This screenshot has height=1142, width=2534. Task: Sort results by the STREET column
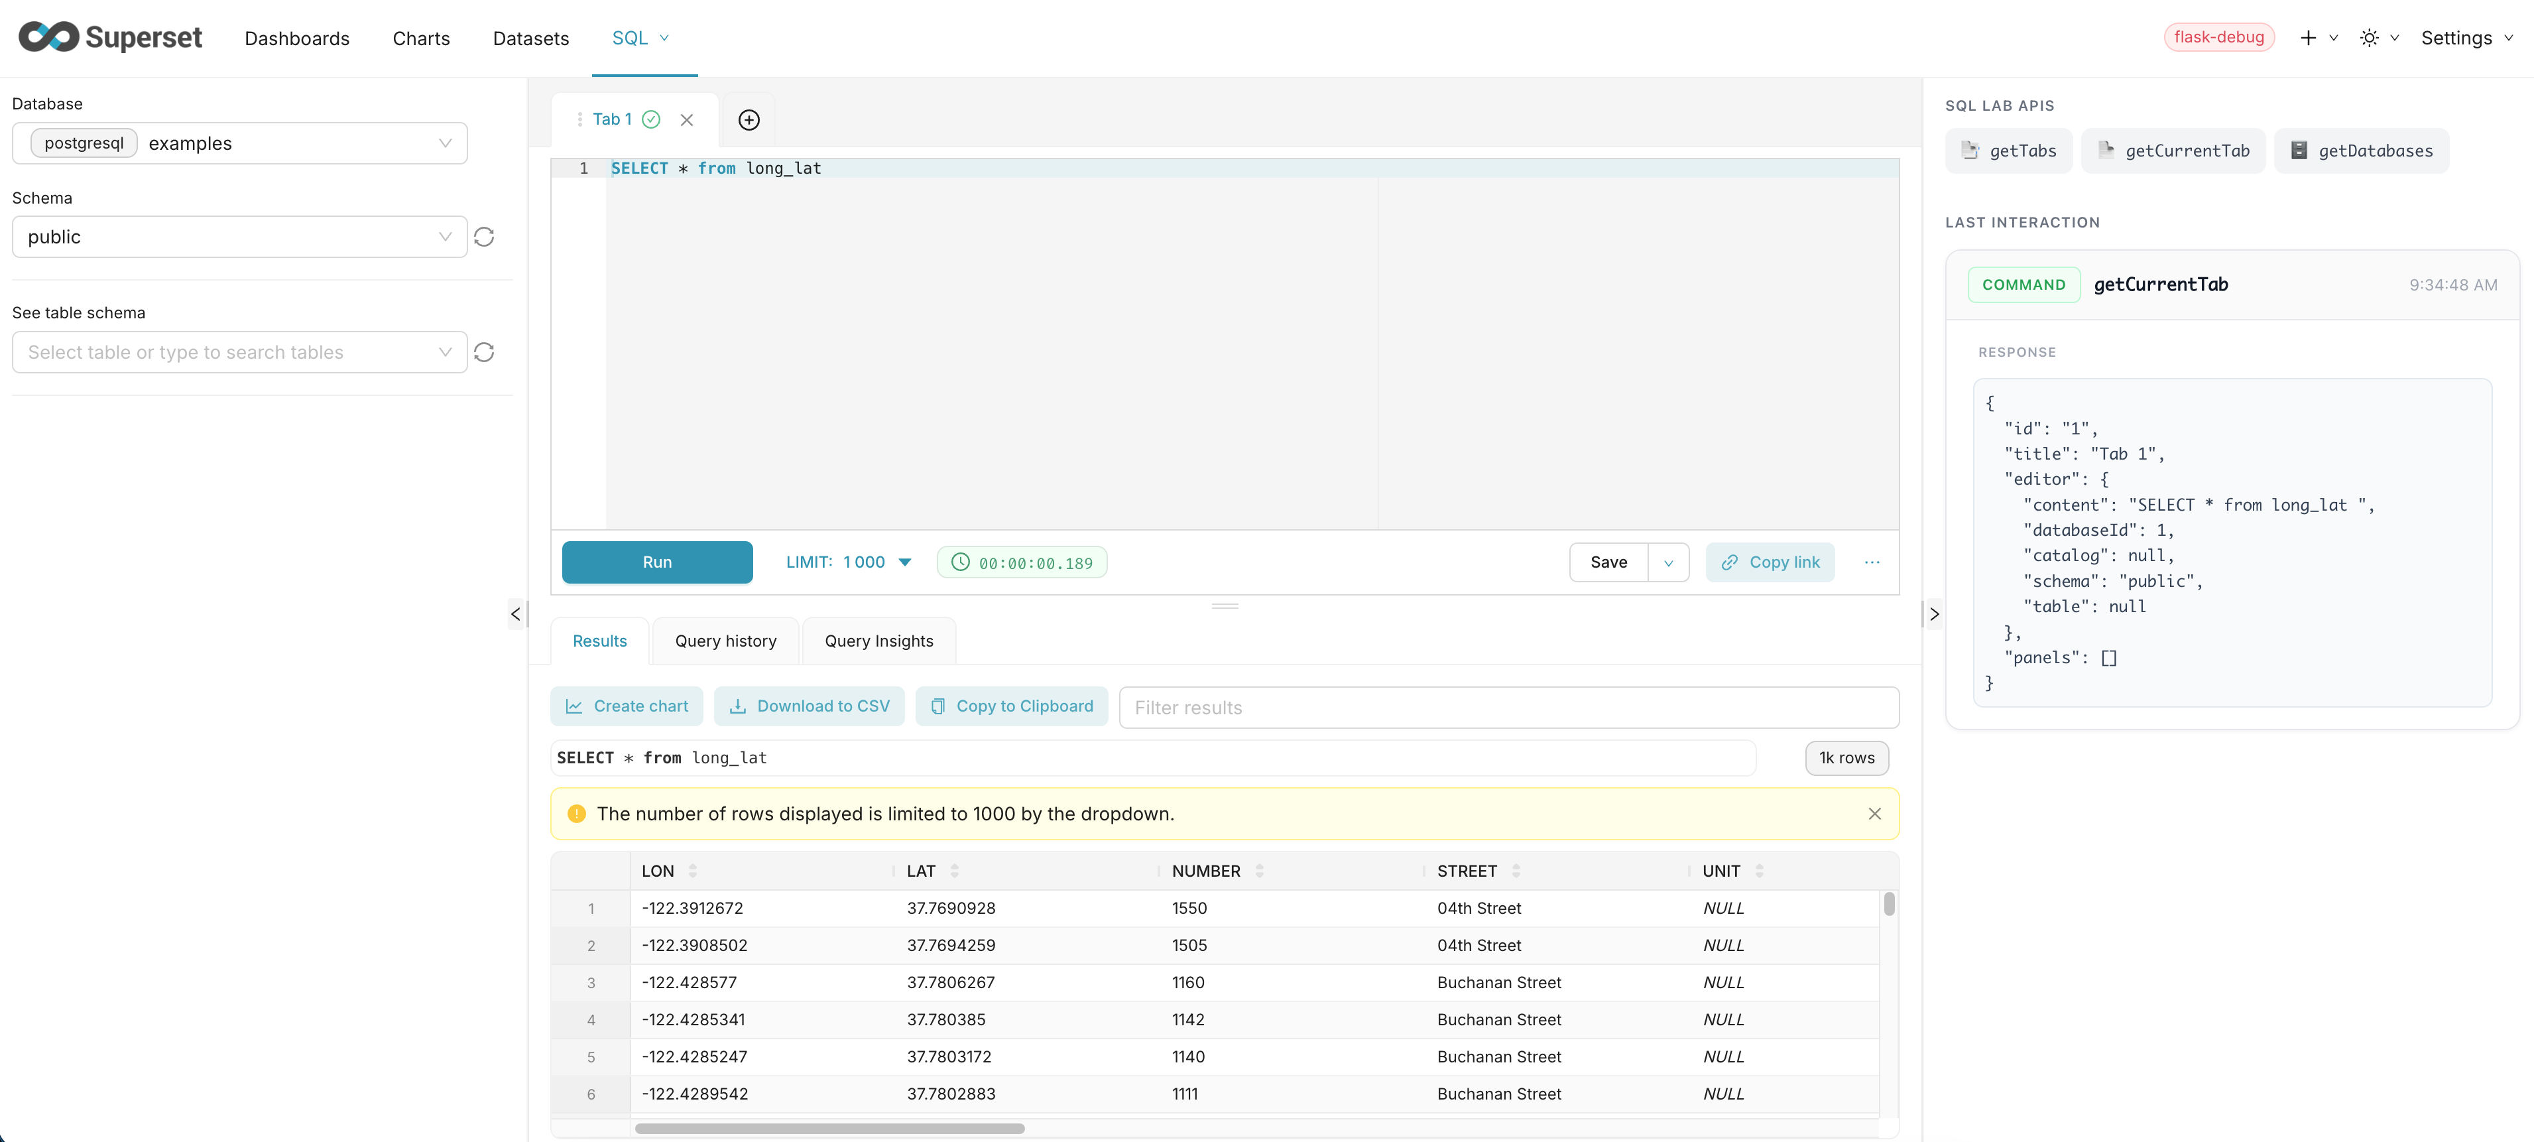click(1516, 871)
